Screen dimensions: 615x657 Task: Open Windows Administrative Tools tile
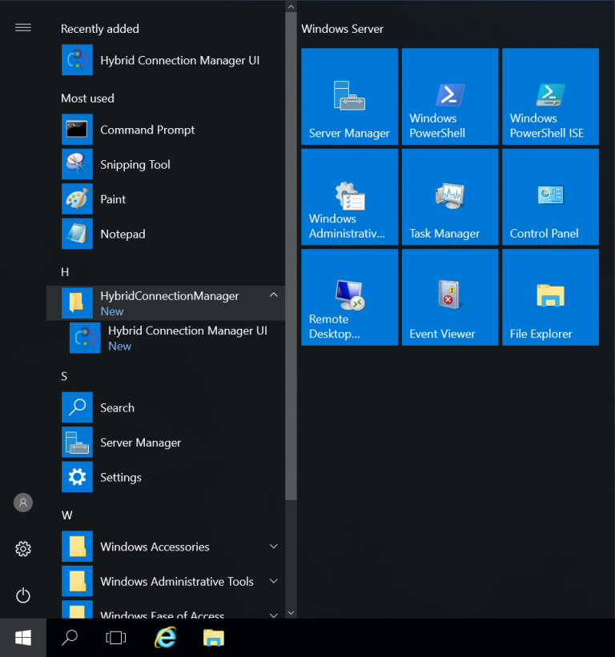pyautogui.click(x=349, y=197)
